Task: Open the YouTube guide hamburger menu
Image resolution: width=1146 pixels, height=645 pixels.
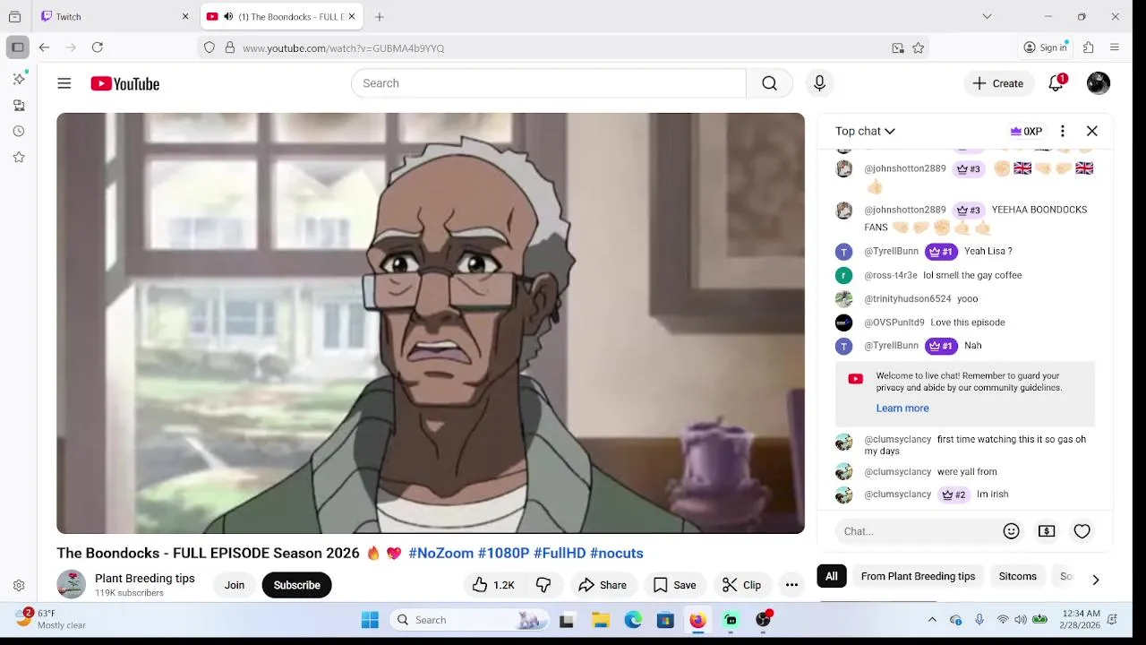Action: click(x=64, y=83)
